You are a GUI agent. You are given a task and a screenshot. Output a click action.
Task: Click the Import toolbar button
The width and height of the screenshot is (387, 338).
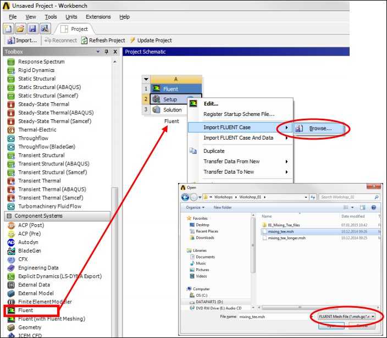pyautogui.click(x=22, y=40)
